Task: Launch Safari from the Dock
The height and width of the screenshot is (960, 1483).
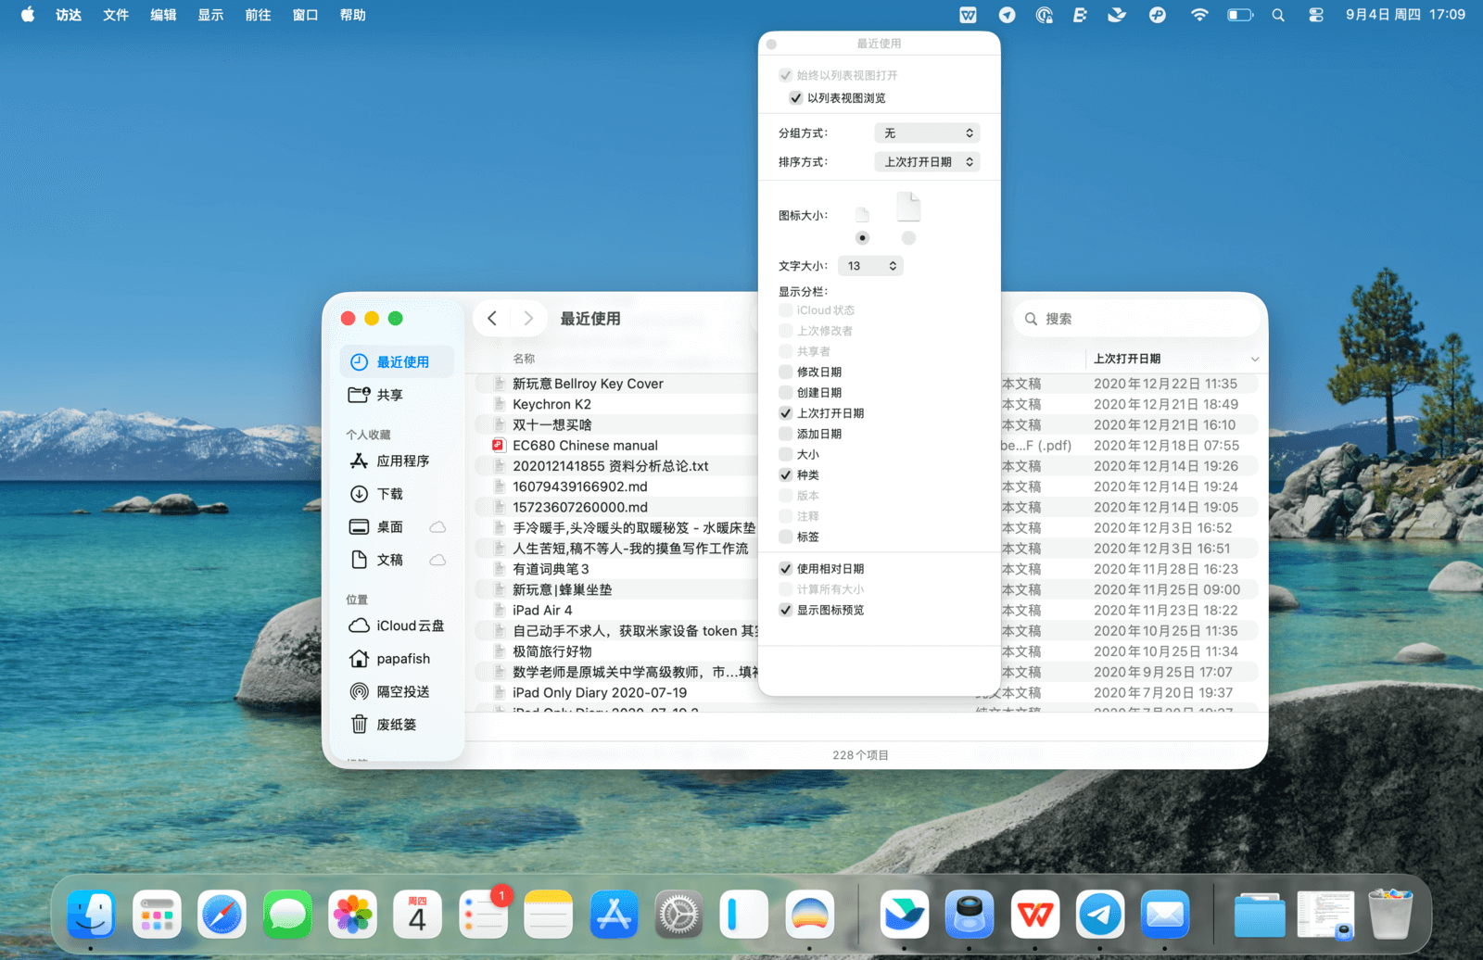Action: (222, 916)
